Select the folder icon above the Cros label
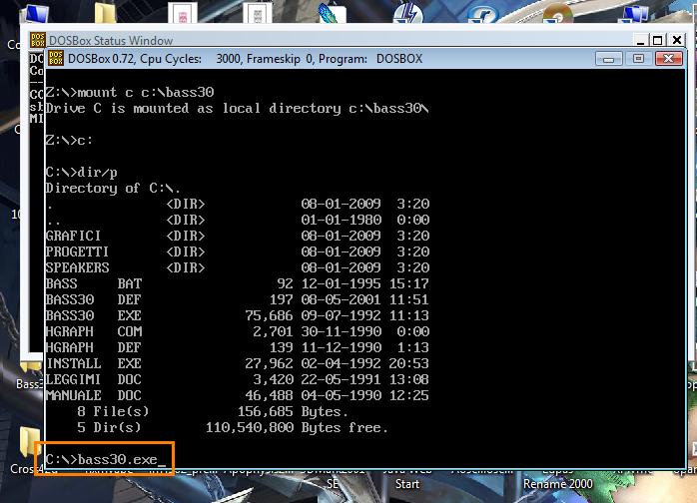This screenshot has width=697, height=503. 29,442
